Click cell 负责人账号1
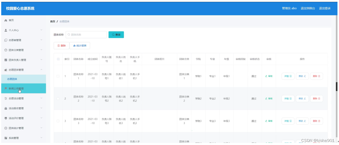The height and width of the screenshot is (145, 339). (x=106, y=76)
